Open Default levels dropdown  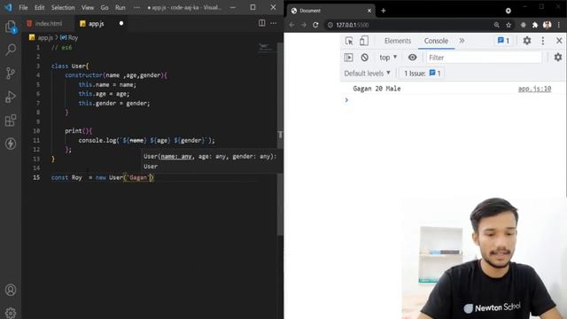tap(367, 74)
